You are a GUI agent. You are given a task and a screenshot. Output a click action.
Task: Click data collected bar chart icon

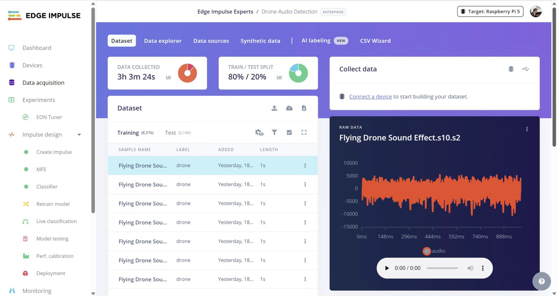click(168, 77)
